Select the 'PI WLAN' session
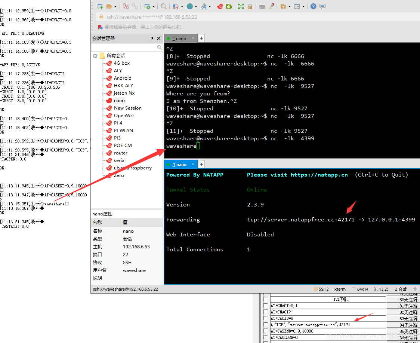The width and height of the screenshot is (420, 343). pos(123,130)
